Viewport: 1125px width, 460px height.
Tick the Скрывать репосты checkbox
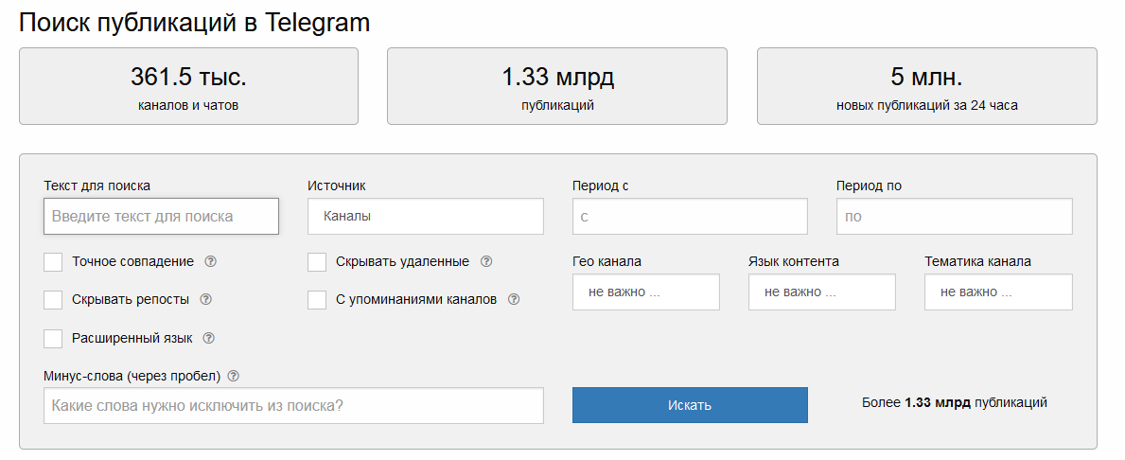pyautogui.click(x=53, y=300)
